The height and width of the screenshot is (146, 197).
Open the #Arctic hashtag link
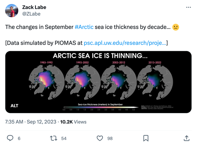coord(84,27)
